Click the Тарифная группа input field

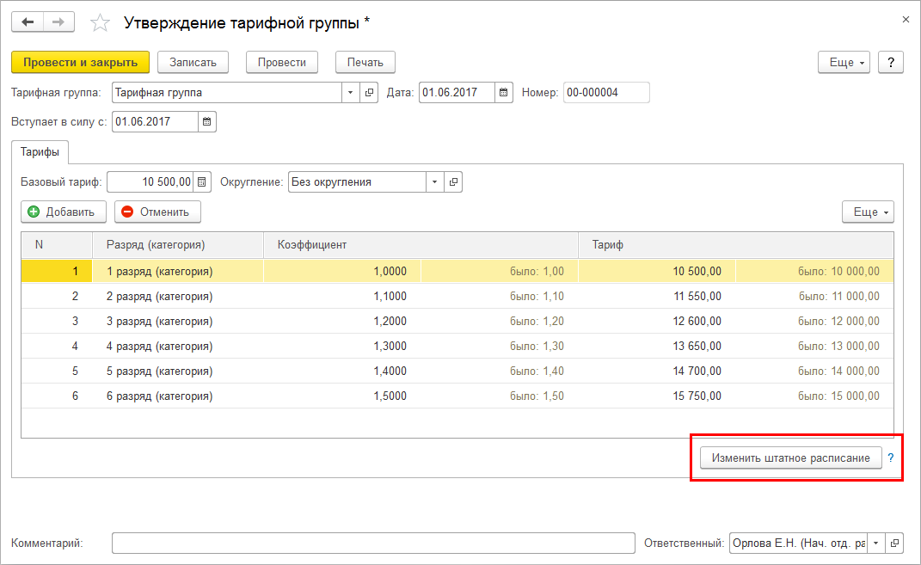227,92
